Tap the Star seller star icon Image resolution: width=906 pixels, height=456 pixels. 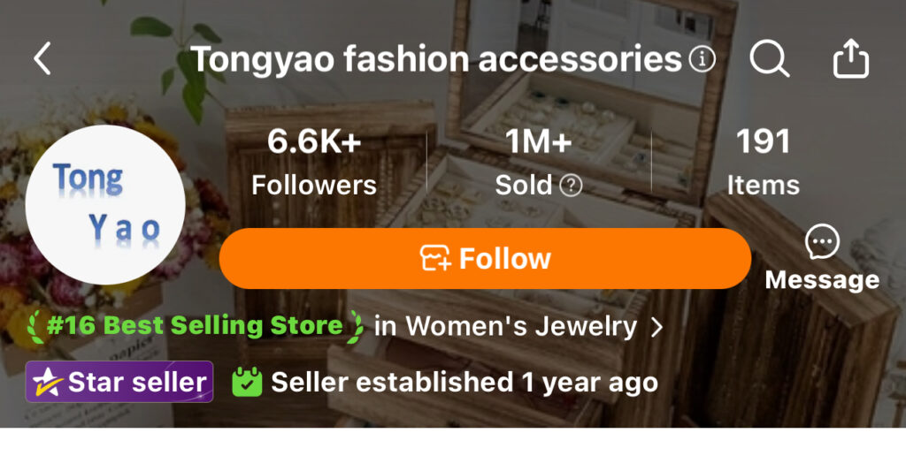click(48, 382)
